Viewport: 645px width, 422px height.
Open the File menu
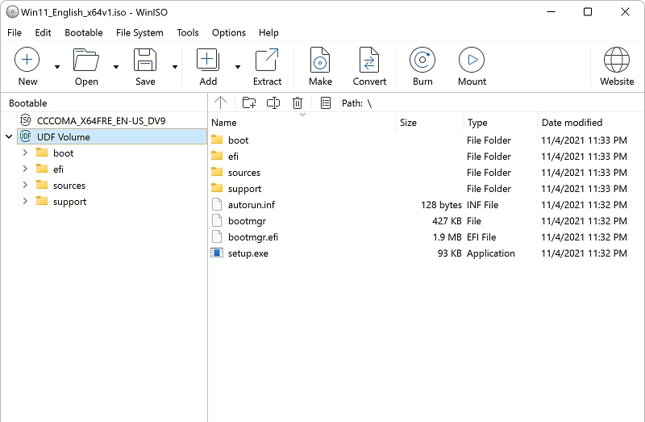point(15,32)
